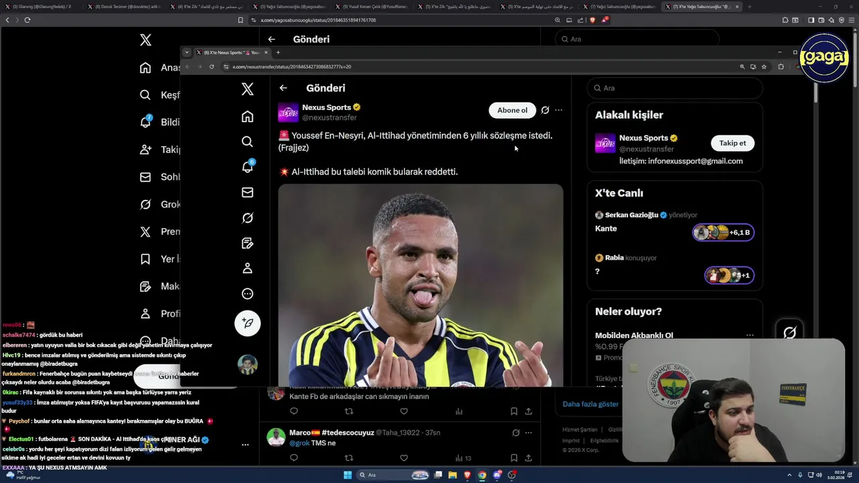Viewport: 859px width, 483px height.
Task: Open new tab in front window
Action: (278, 52)
